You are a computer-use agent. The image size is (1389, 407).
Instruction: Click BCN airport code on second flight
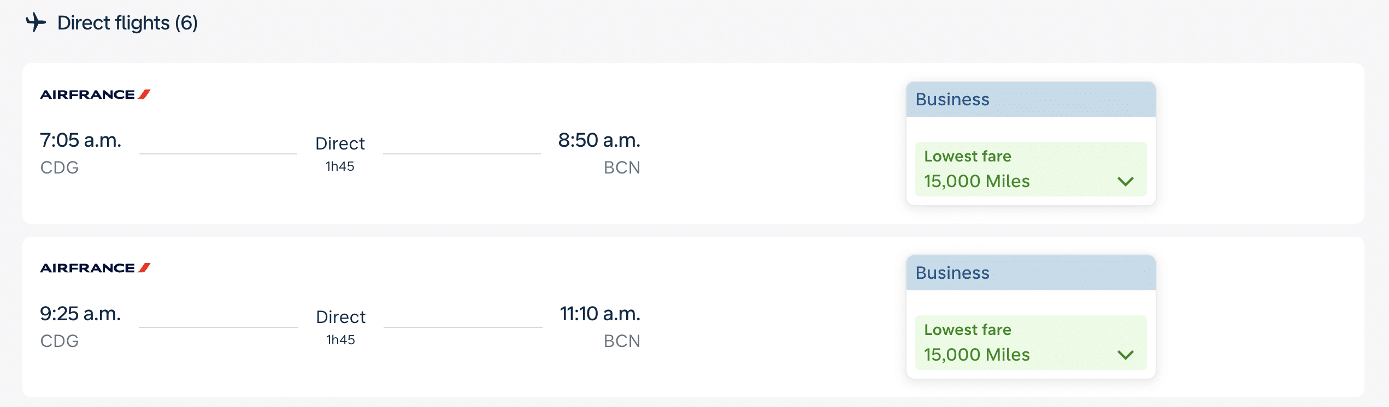click(x=621, y=341)
